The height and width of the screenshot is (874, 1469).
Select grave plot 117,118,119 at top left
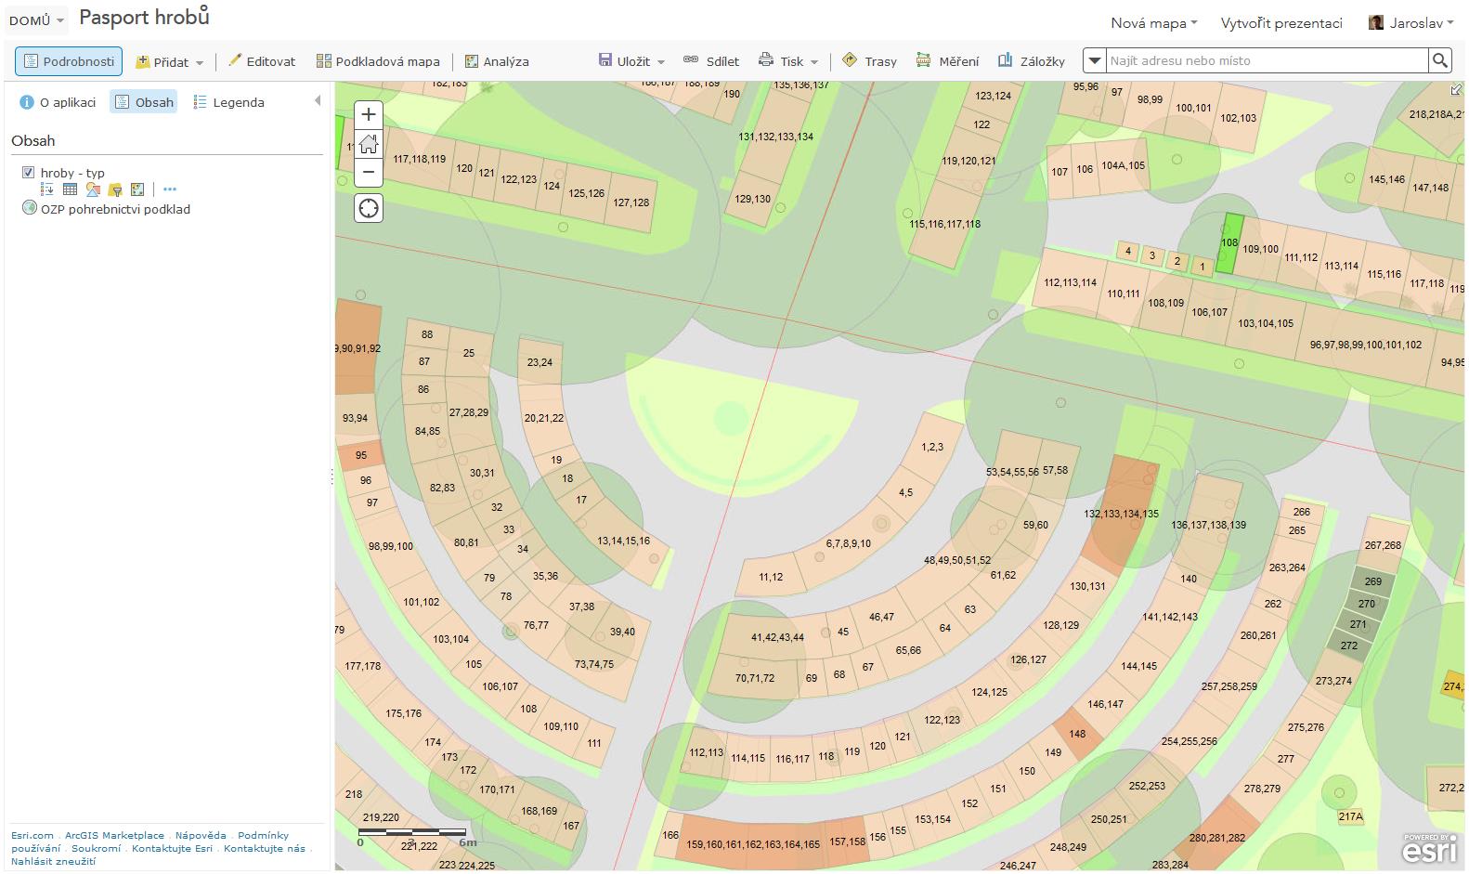tap(419, 161)
